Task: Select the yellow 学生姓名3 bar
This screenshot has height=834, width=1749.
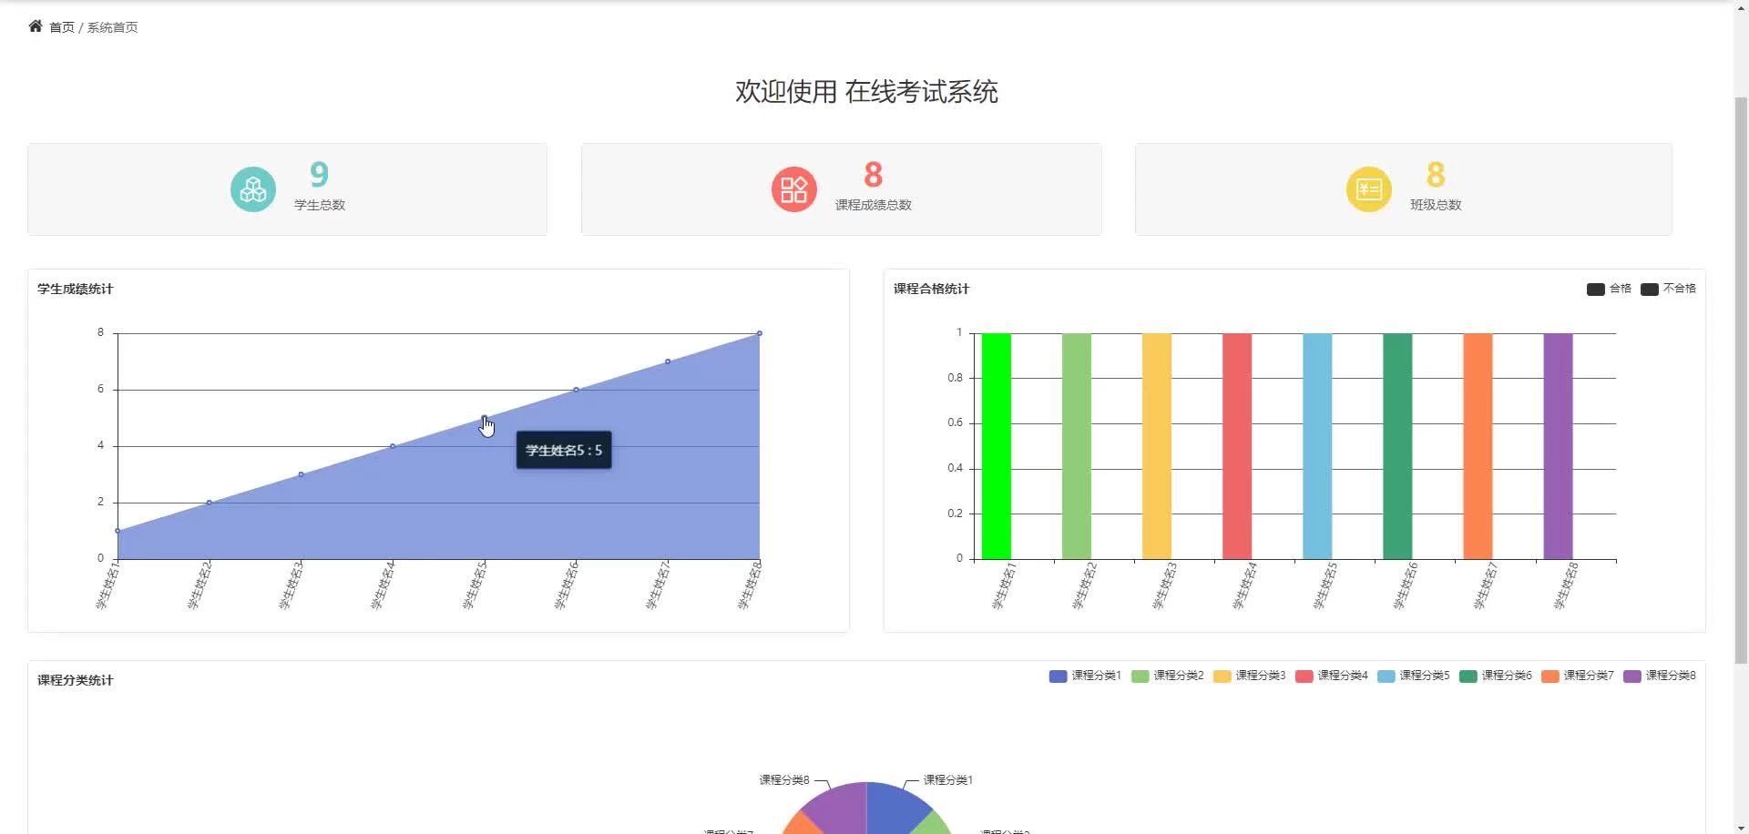Action: point(1157,446)
